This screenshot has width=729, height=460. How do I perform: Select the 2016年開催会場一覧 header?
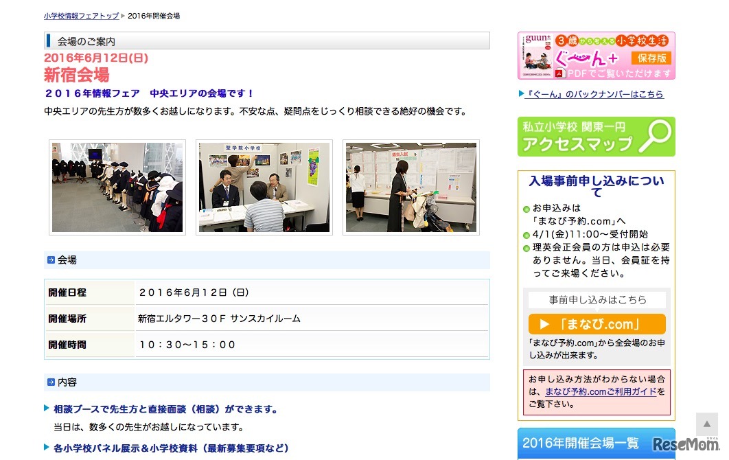[x=580, y=443]
